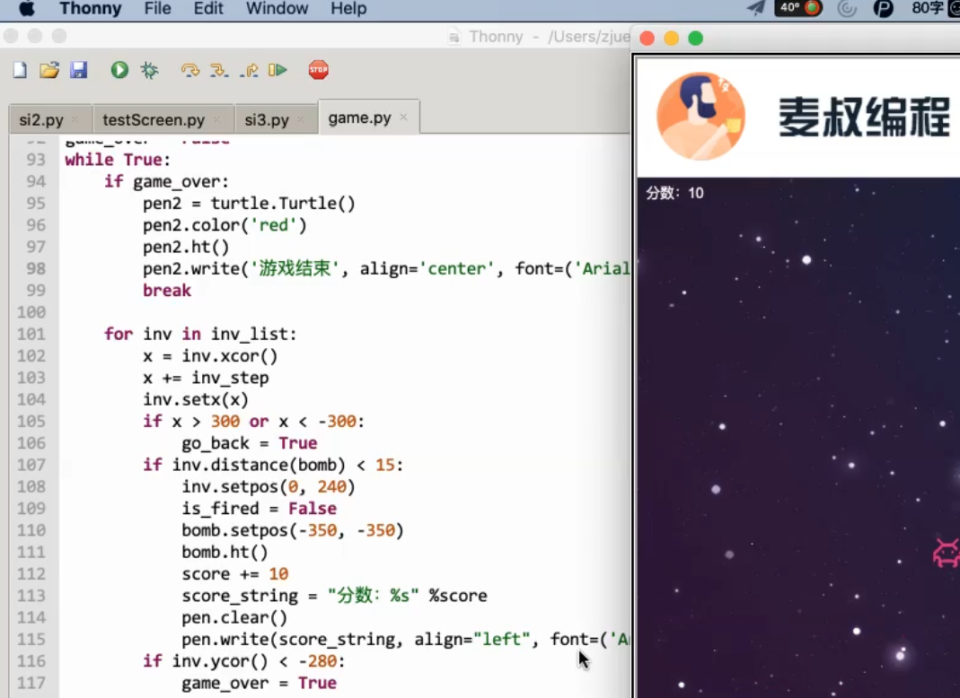Open the Thonny application menu

pyautogui.click(x=90, y=9)
